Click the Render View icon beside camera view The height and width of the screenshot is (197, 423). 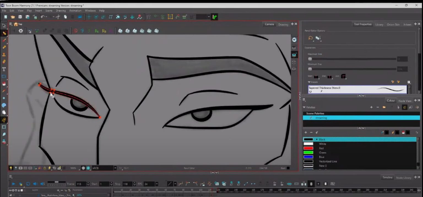click(294, 47)
